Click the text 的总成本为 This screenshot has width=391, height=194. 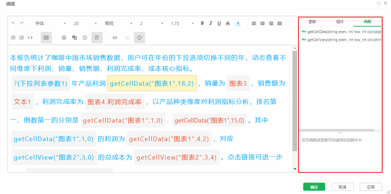click(x=115, y=157)
